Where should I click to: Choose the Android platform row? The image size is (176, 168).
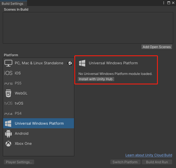click(x=39, y=133)
